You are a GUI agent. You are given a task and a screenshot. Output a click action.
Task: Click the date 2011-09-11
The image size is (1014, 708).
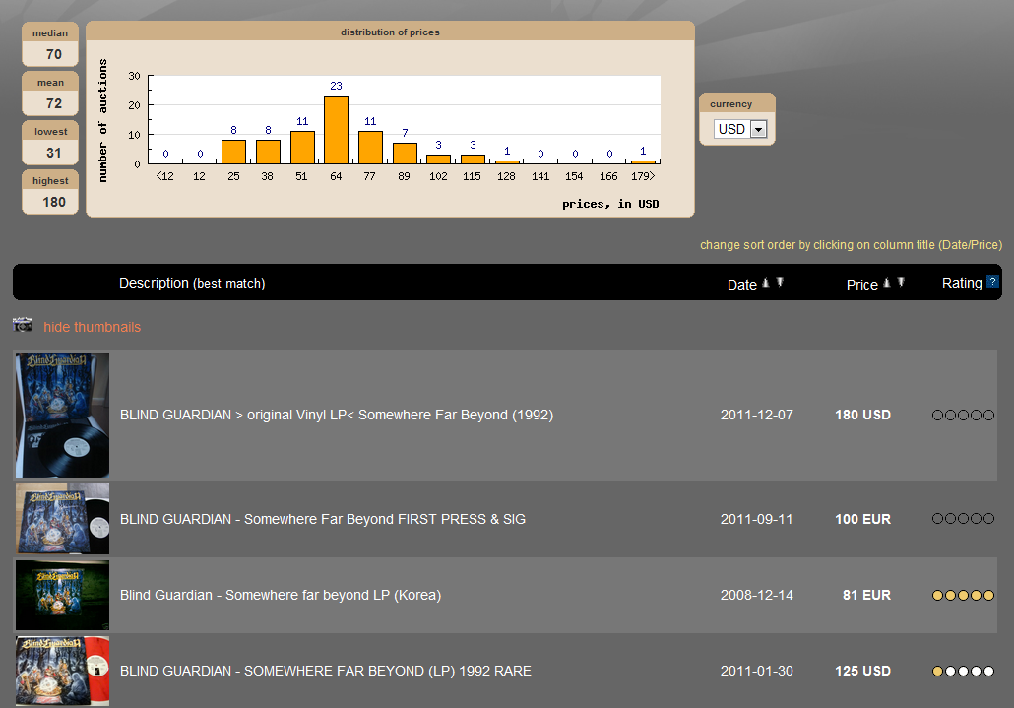(x=757, y=519)
